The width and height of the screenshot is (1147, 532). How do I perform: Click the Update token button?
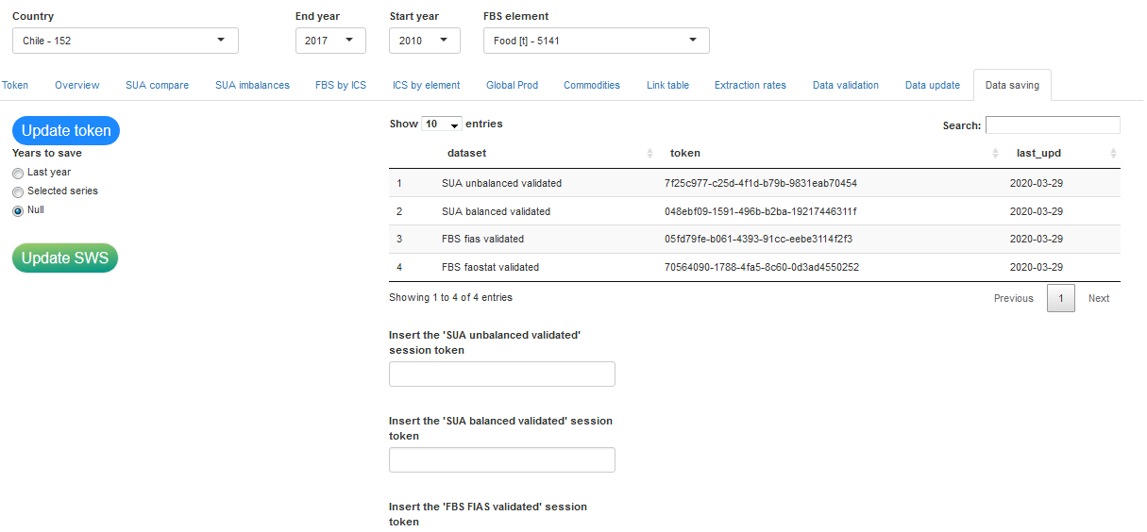[x=66, y=131]
